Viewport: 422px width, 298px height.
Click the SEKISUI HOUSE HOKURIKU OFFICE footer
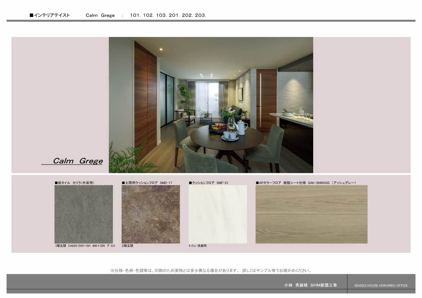380,285
